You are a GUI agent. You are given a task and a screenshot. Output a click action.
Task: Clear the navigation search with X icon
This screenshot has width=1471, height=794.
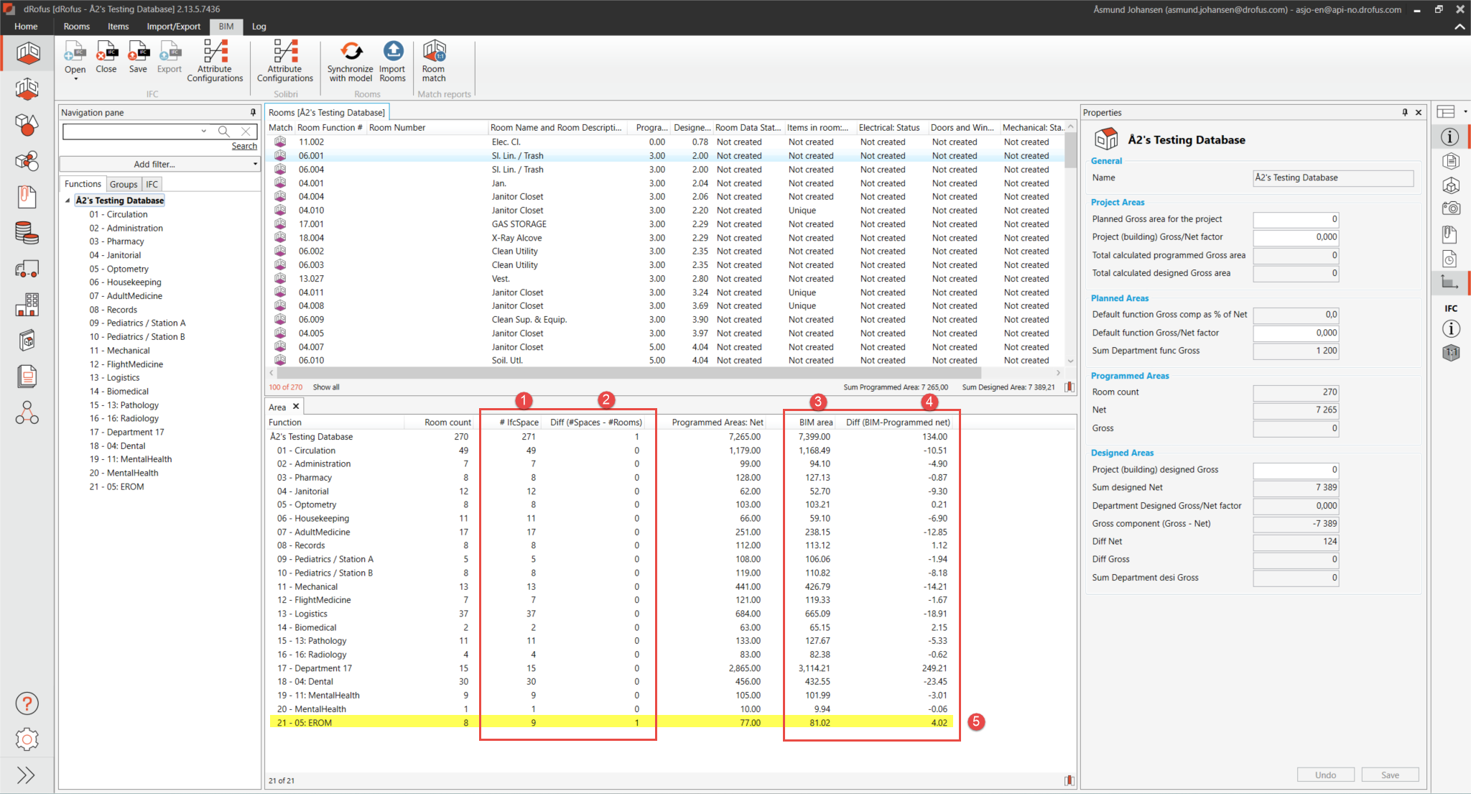pyautogui.click(x=246, y=131)
